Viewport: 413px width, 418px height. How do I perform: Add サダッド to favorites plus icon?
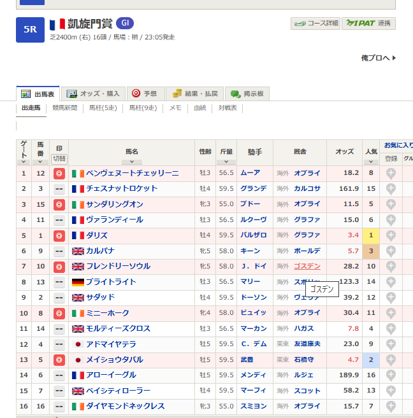(391, 298)
